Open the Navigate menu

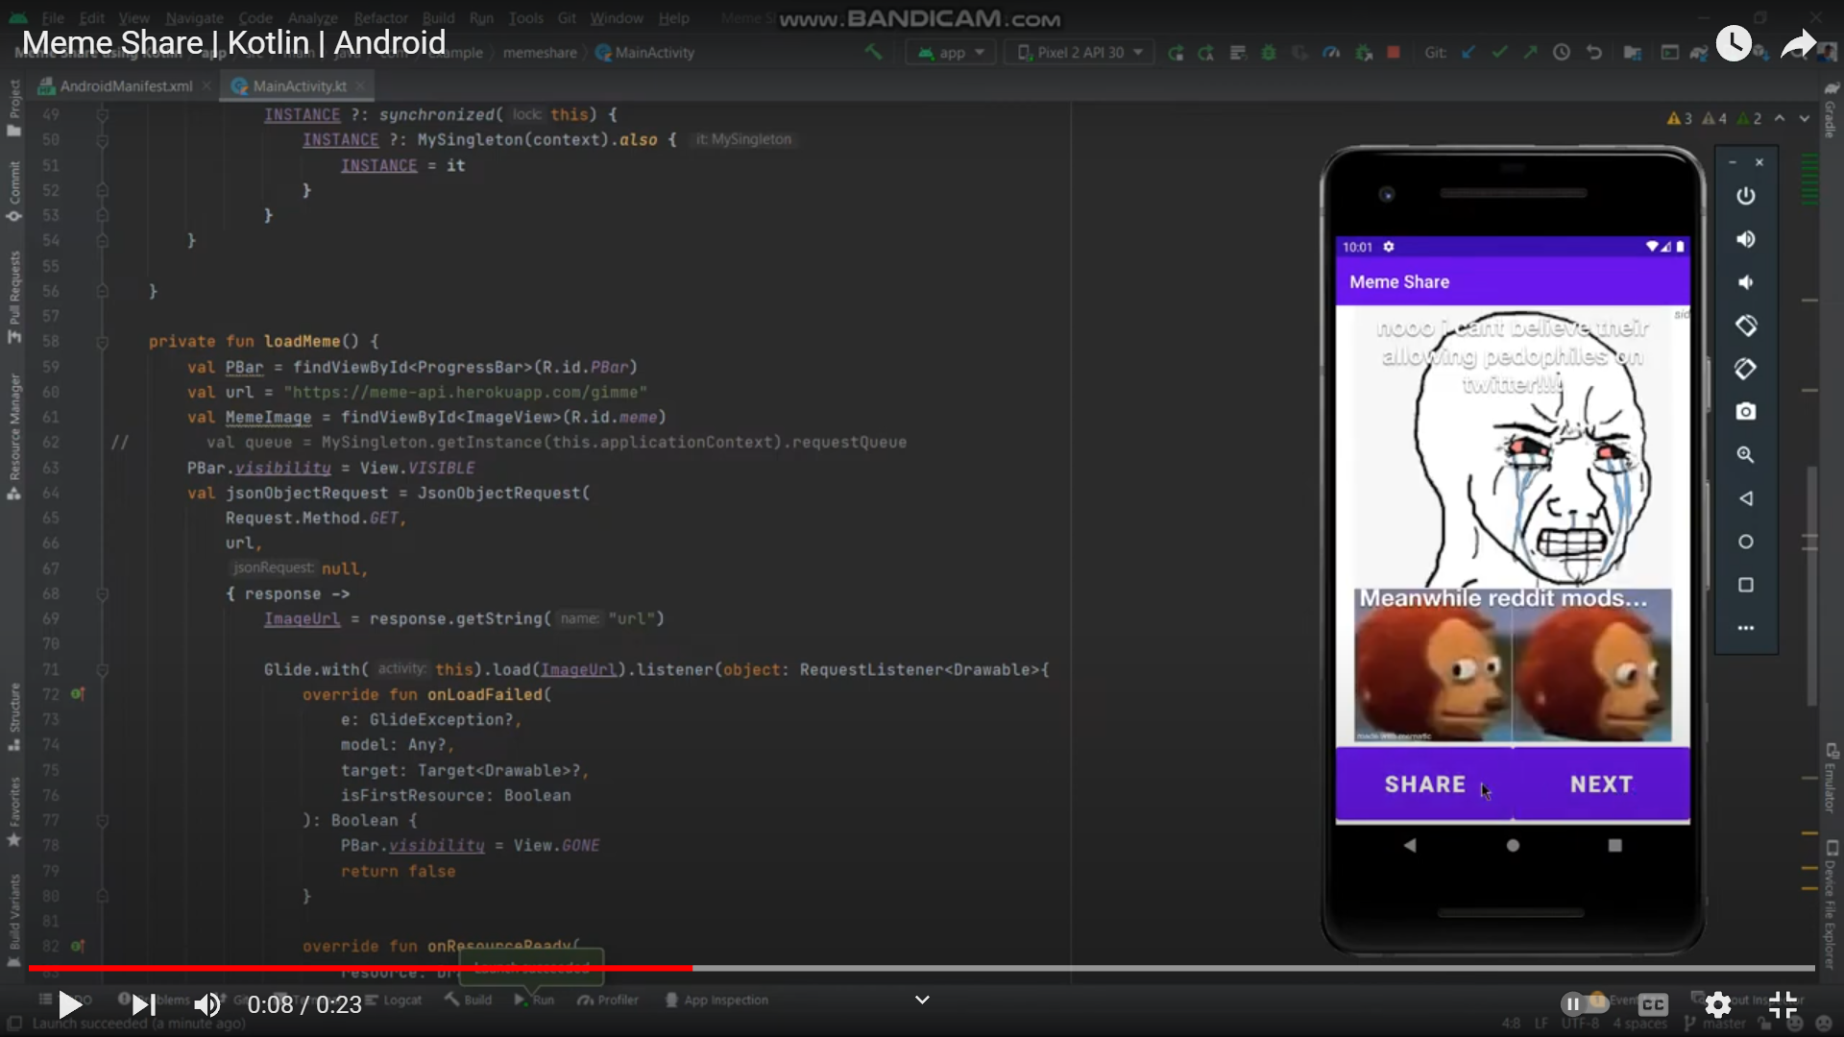[194, 18]
